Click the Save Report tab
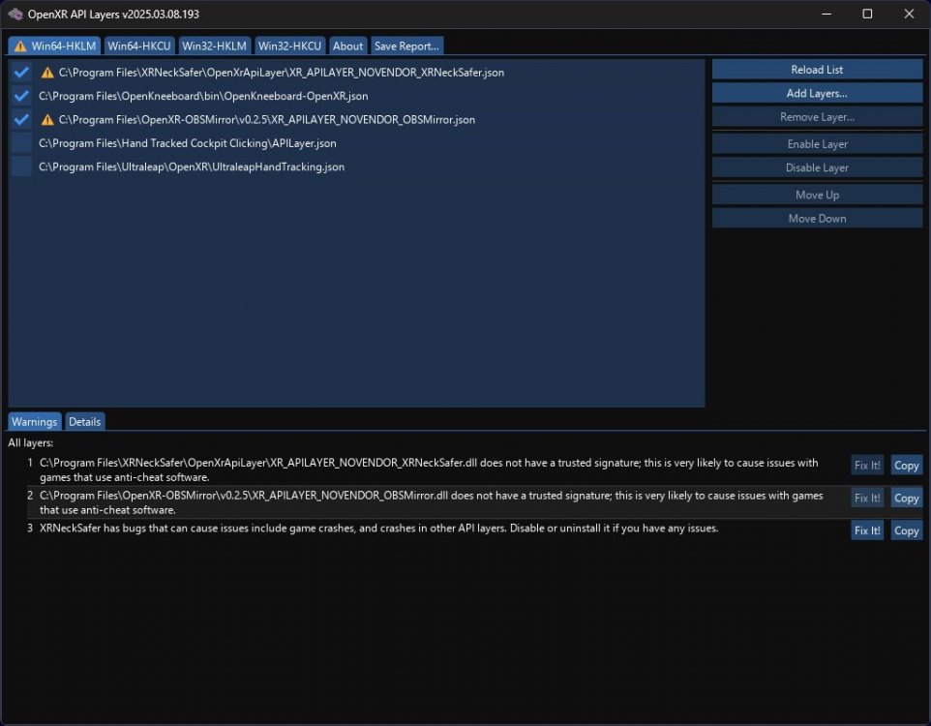This screenshot has height=726, width=931. pyautogui.click(x=406, y=45)
